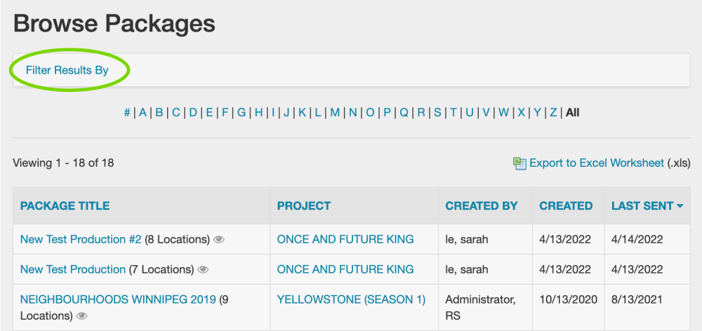Sort by Created By column
Viewport: 702px width, 331px height.
coord(481,206)
